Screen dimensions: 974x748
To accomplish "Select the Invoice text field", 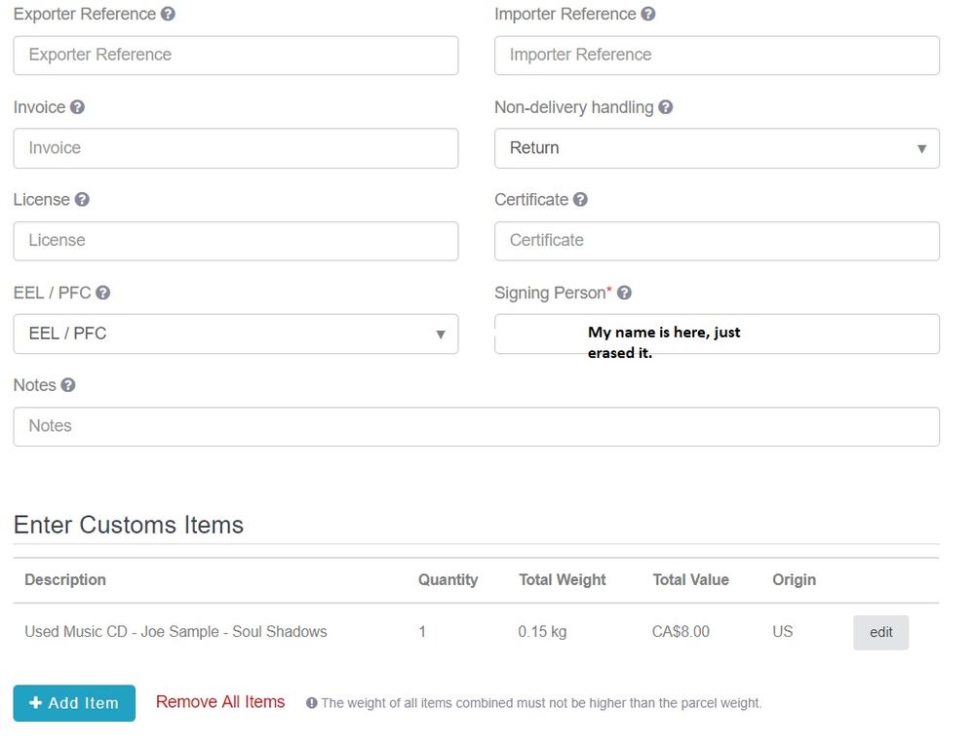I will (235, 148).
